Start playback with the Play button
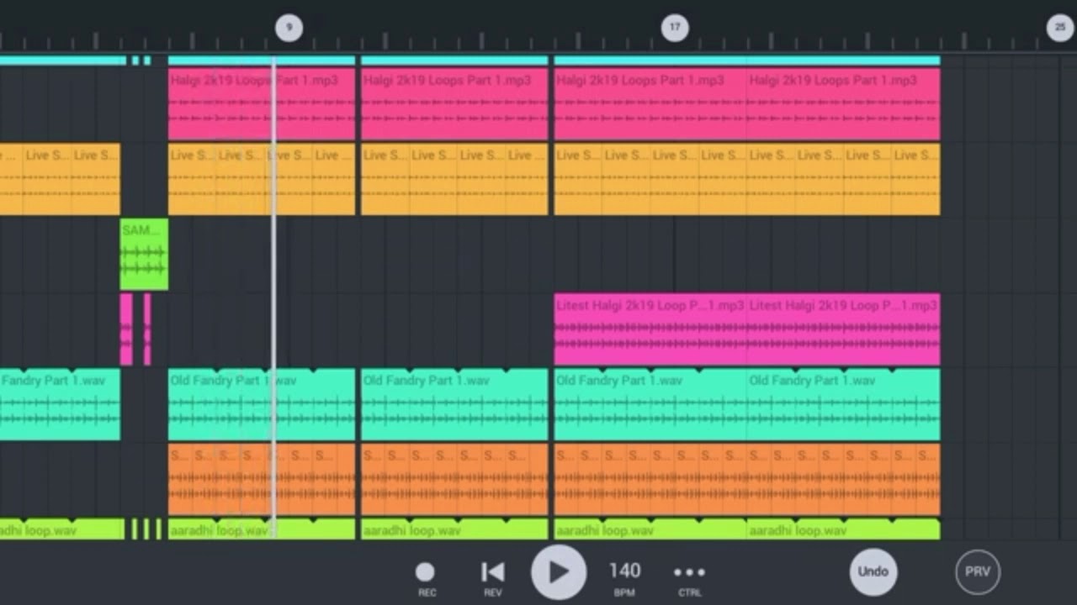The height and width of the screenshot is (605, 1077). (x=558, y=572)
